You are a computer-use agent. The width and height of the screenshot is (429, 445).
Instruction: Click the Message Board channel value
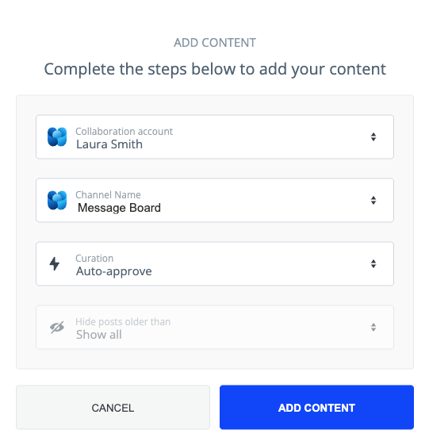tap(119, 208)
